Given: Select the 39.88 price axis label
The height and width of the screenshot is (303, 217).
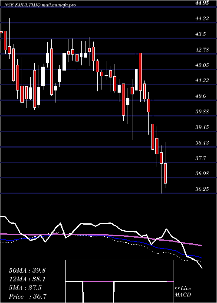Looking at the screenshot, I should point(202,112).
